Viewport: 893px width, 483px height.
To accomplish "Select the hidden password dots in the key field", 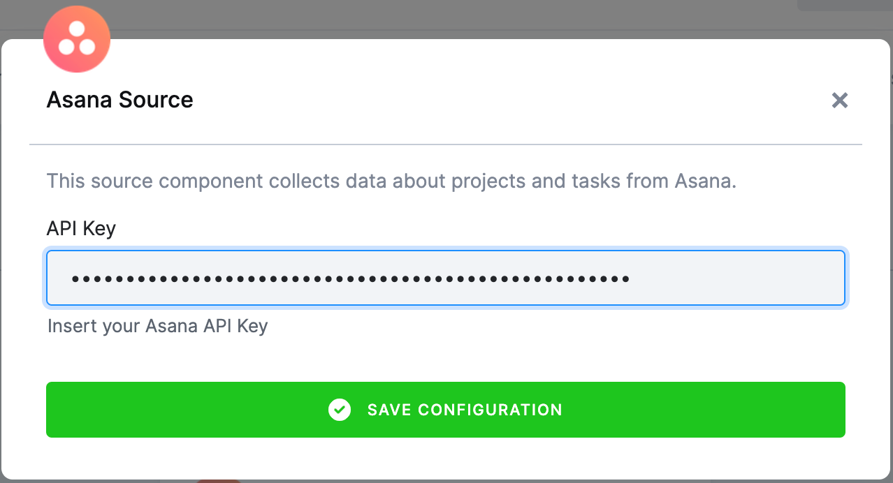I will coord(349,278).
